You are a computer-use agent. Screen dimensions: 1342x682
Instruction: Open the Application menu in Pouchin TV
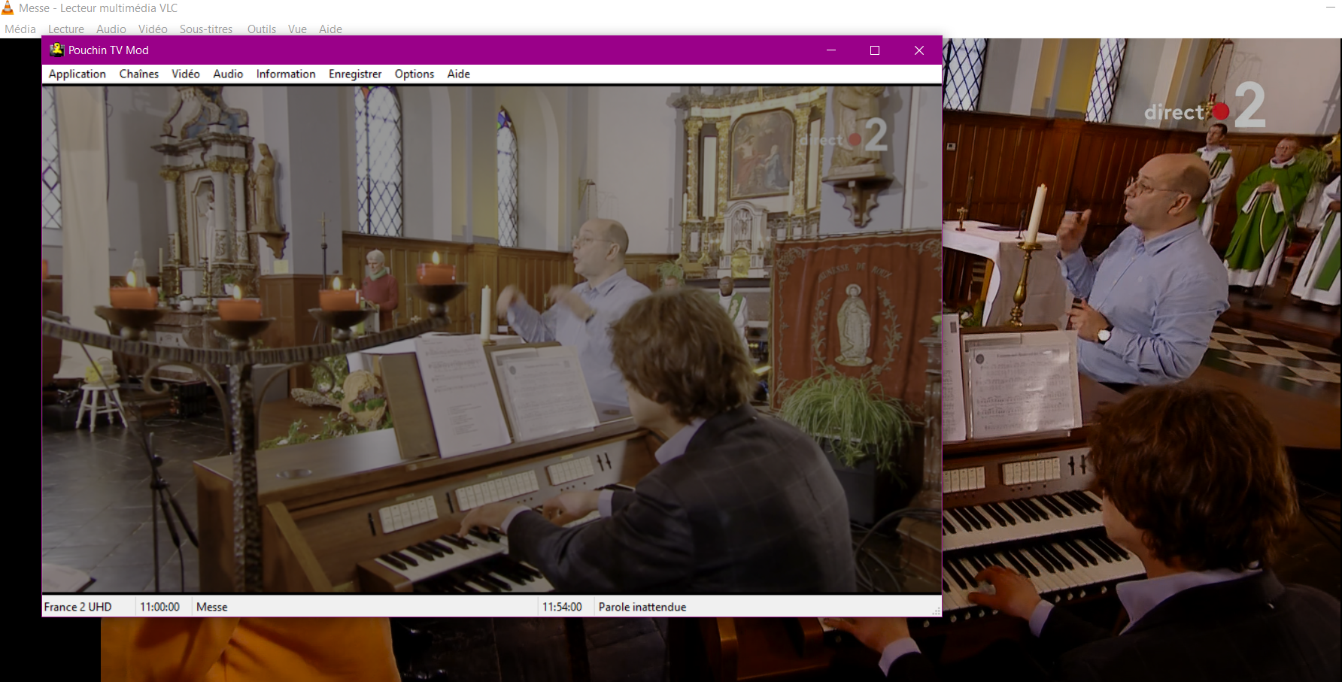click(x=77, y=74)
